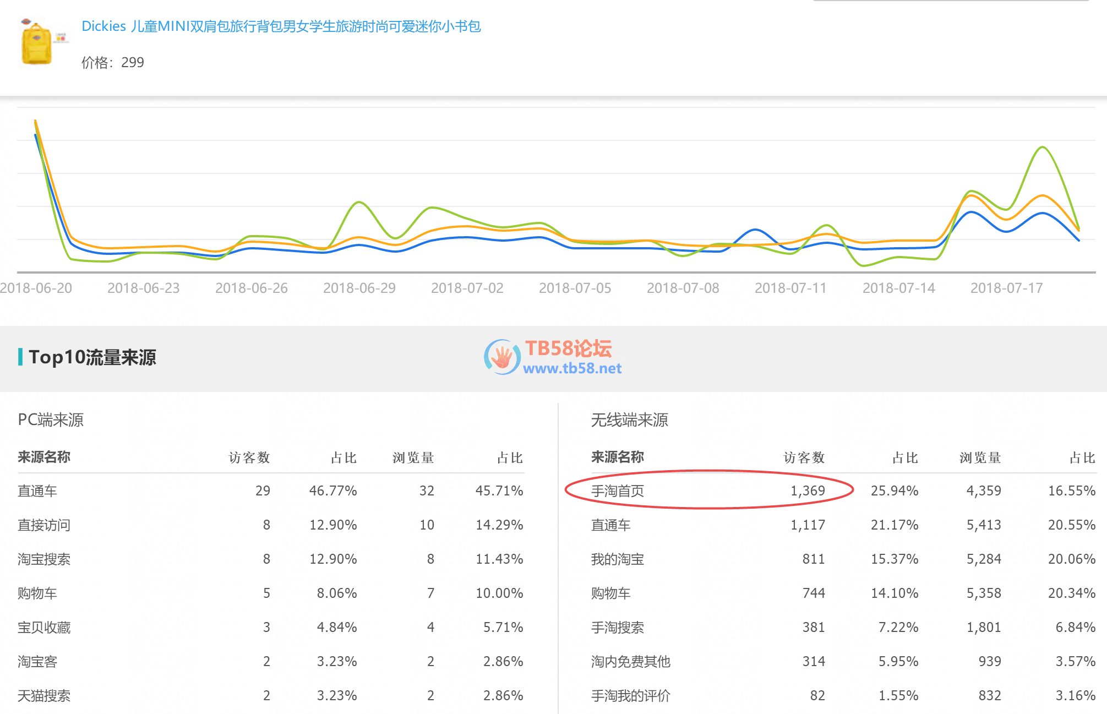Select the 2018-07-17 axis date label
The height and width of the screenshot is (714, 1107).
[1007, 288]
